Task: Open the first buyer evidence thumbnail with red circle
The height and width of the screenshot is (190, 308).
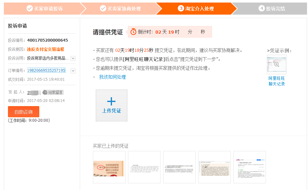Action: [x=109, y=167]
